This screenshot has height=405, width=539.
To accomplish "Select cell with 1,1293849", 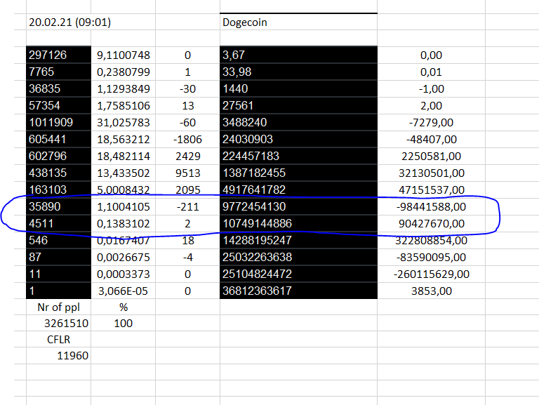I will (x=123, y=88).
